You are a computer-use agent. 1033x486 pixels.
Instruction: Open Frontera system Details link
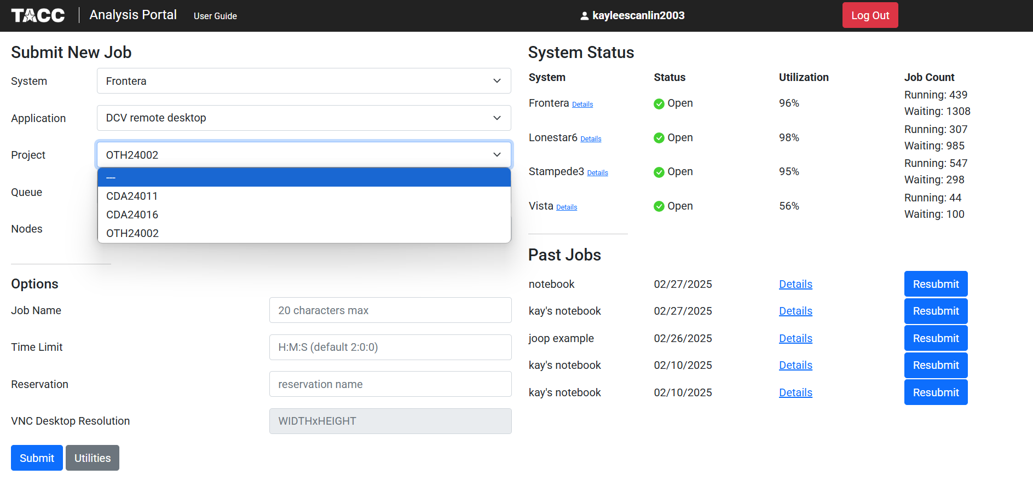point(582,105)
